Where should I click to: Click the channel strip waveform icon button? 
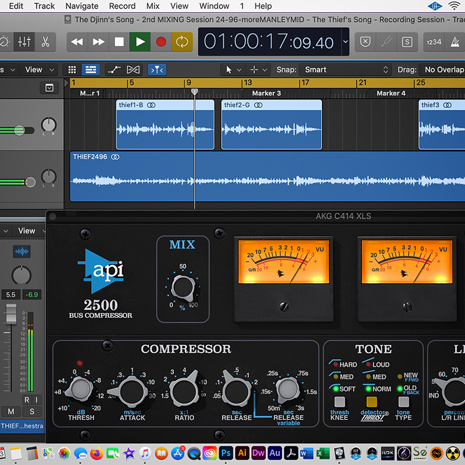coord(22,252)
